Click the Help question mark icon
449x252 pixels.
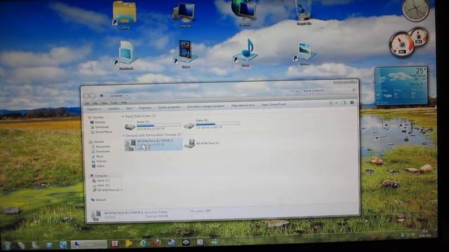[352, 103]
